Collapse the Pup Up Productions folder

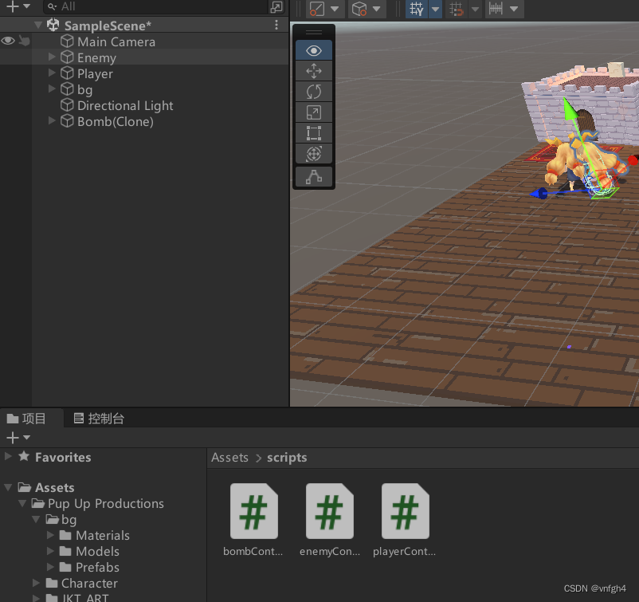[22, 503]
